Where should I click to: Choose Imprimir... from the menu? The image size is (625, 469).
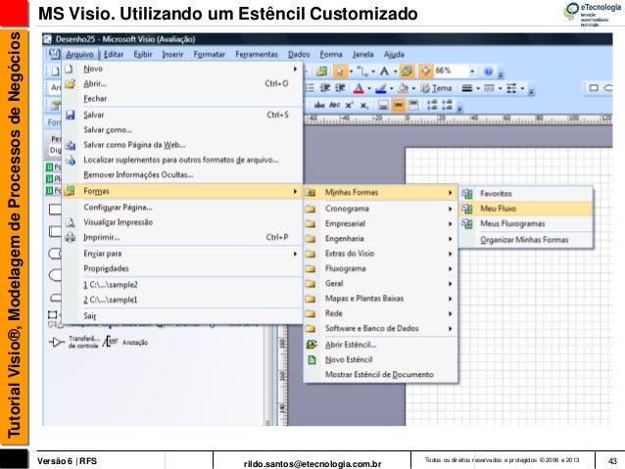click(182, 238)
